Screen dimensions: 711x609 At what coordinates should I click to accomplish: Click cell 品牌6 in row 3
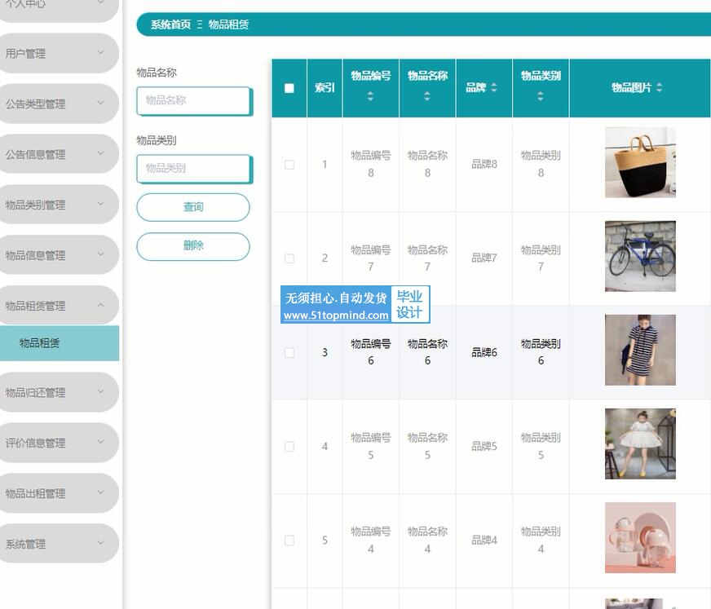click(484, 352)
